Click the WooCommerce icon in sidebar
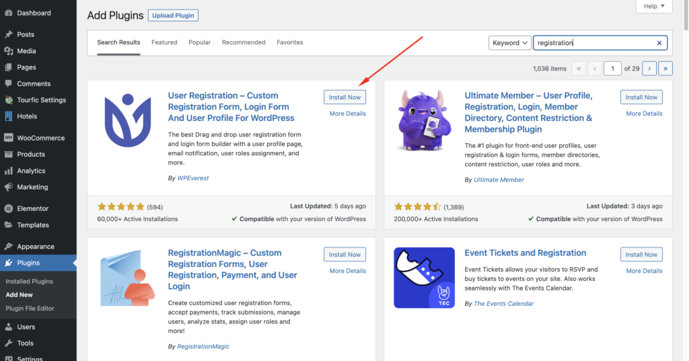 click(x=8, y=138)
